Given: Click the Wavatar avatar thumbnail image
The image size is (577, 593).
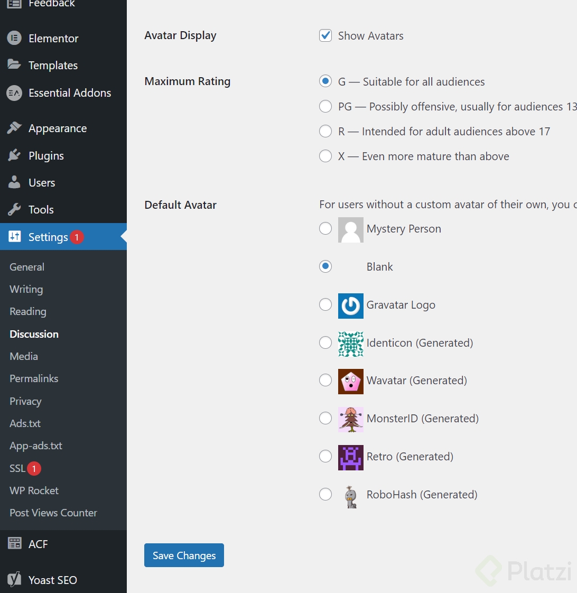Looking at the screenshot, I should (x=350, y=381).
